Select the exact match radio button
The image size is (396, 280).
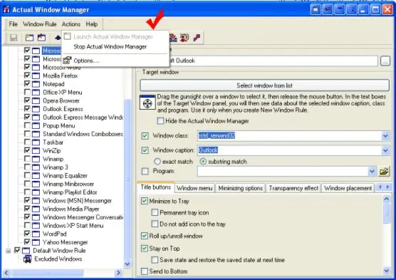[157, 162]
